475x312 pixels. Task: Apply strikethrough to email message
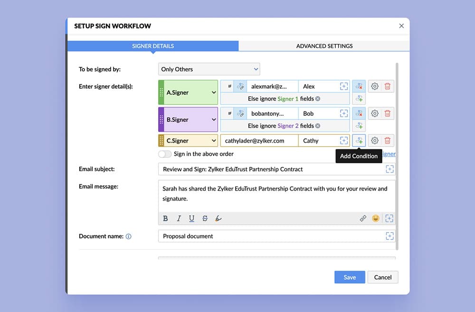click(x=205, y=218)
